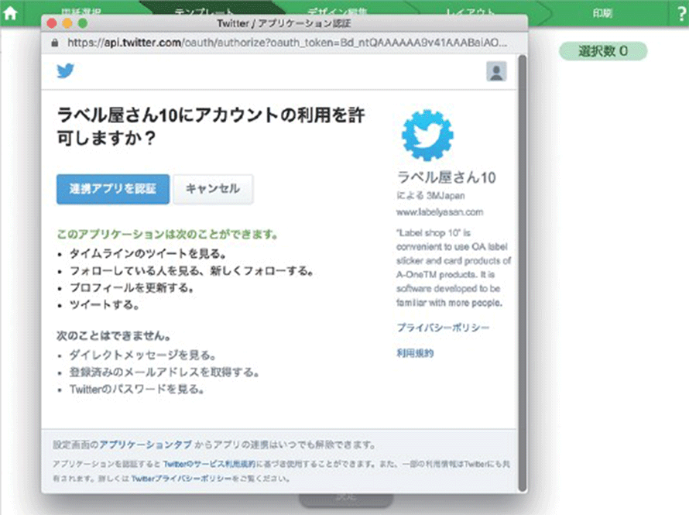This screenshot has width=689, height=515.
Task: Open the www.labelyasan.com link
Action: coord(440,211)
